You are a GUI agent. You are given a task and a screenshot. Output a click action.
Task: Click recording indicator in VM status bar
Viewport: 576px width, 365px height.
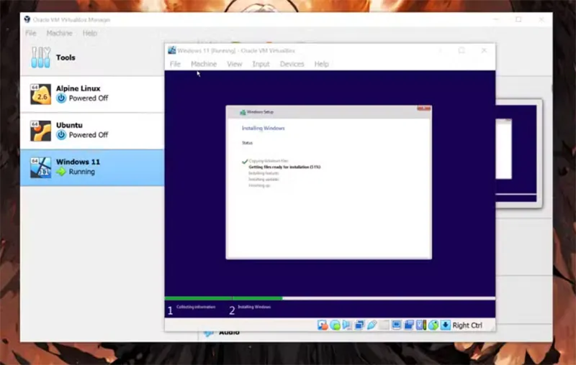coord(409,325)
